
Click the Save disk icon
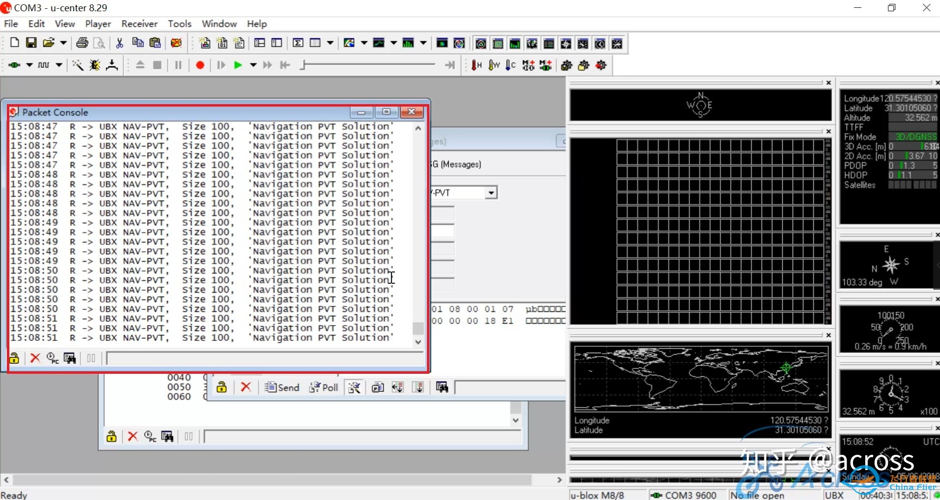(x=31, y=43)
